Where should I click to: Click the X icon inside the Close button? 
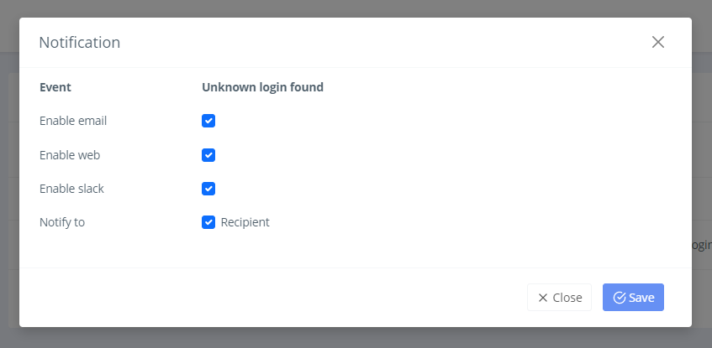point(543,298)
